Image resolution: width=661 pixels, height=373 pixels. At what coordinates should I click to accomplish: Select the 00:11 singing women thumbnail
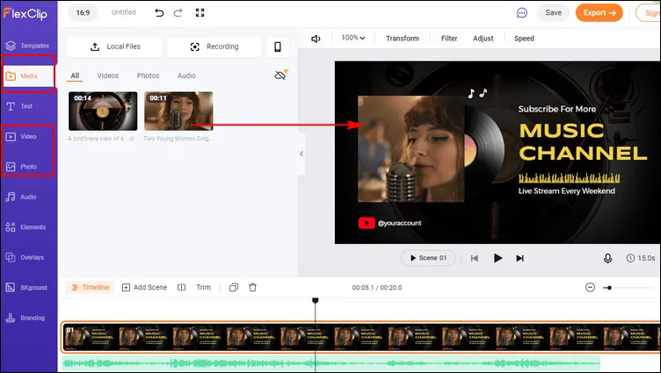178,111
